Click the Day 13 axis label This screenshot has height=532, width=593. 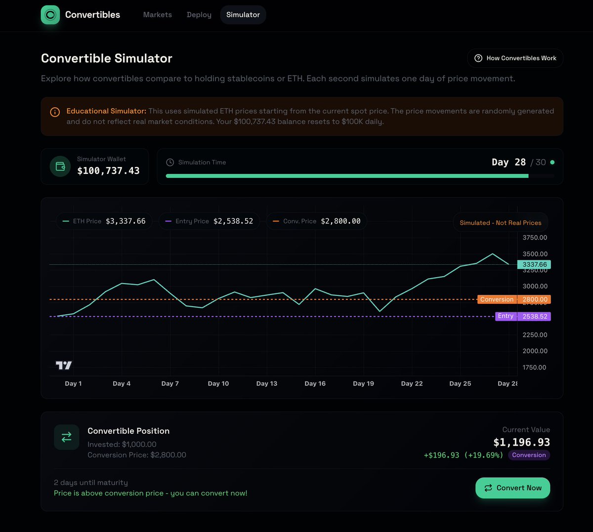coord(267,384)
